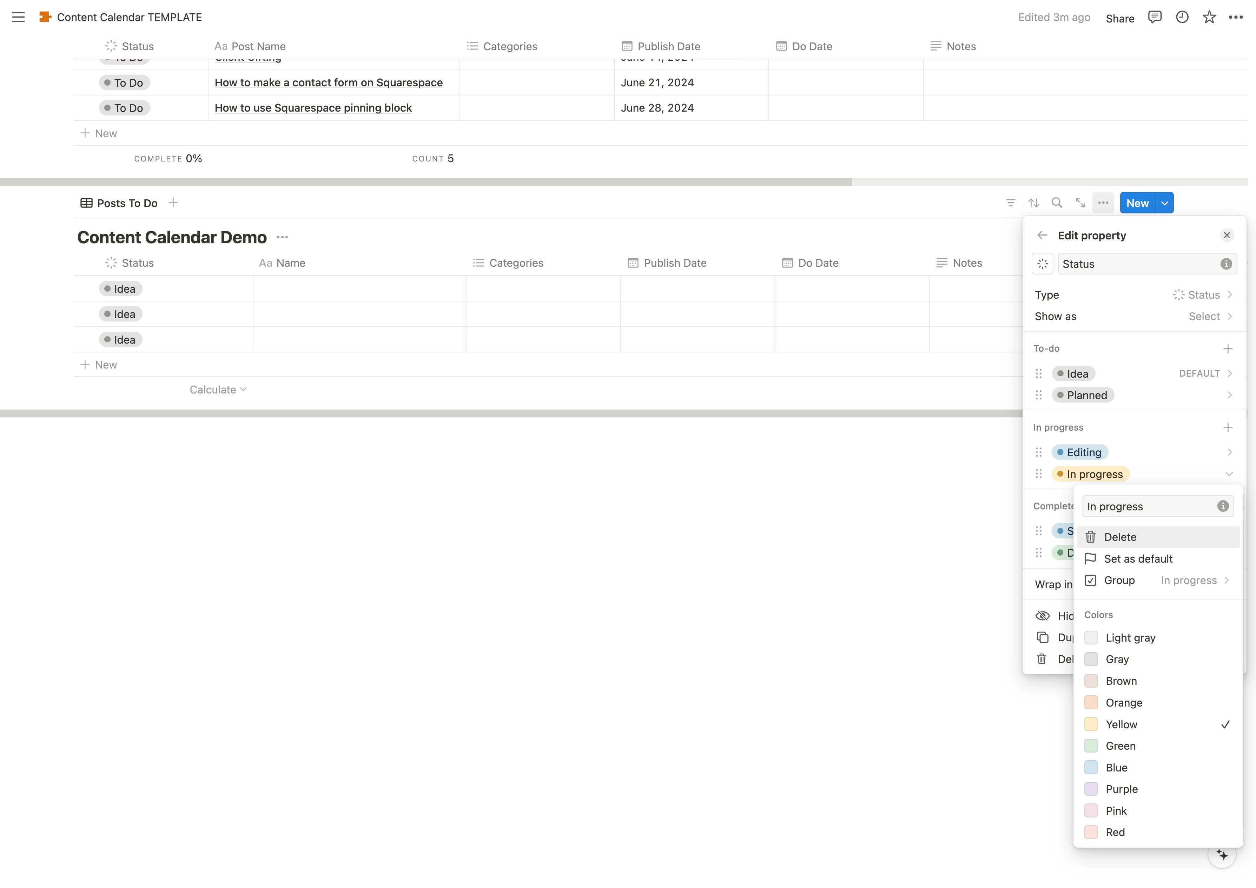Click the sort arrows icon

1033,203
